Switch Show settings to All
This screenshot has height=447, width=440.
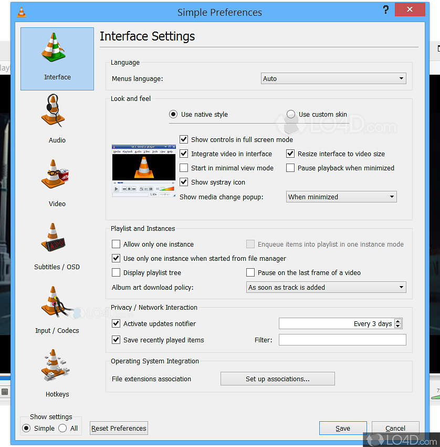(x=63, y=428)
